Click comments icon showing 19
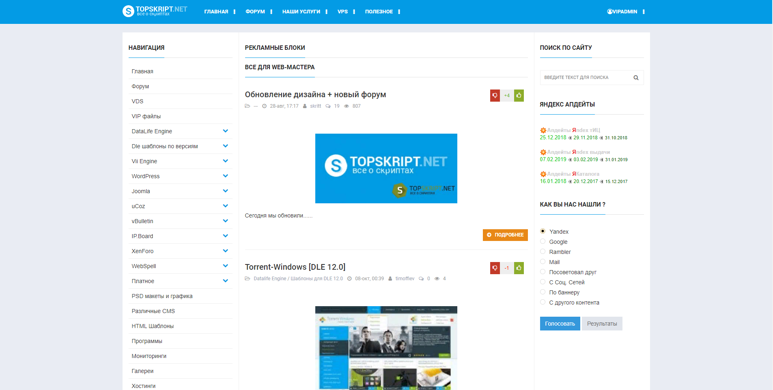Screen dimensions: 773x390 [x=328, y=106]
